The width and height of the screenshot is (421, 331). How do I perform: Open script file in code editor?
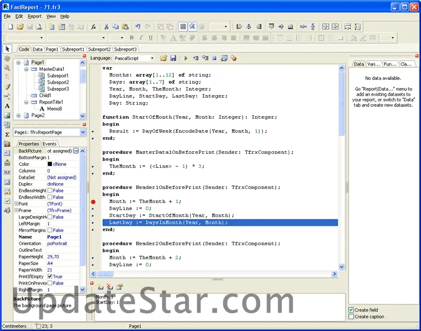[x=164, y=58]
